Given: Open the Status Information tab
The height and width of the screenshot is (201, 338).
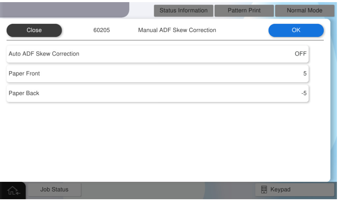Looking at the screenshot, I should pos(183,11).
